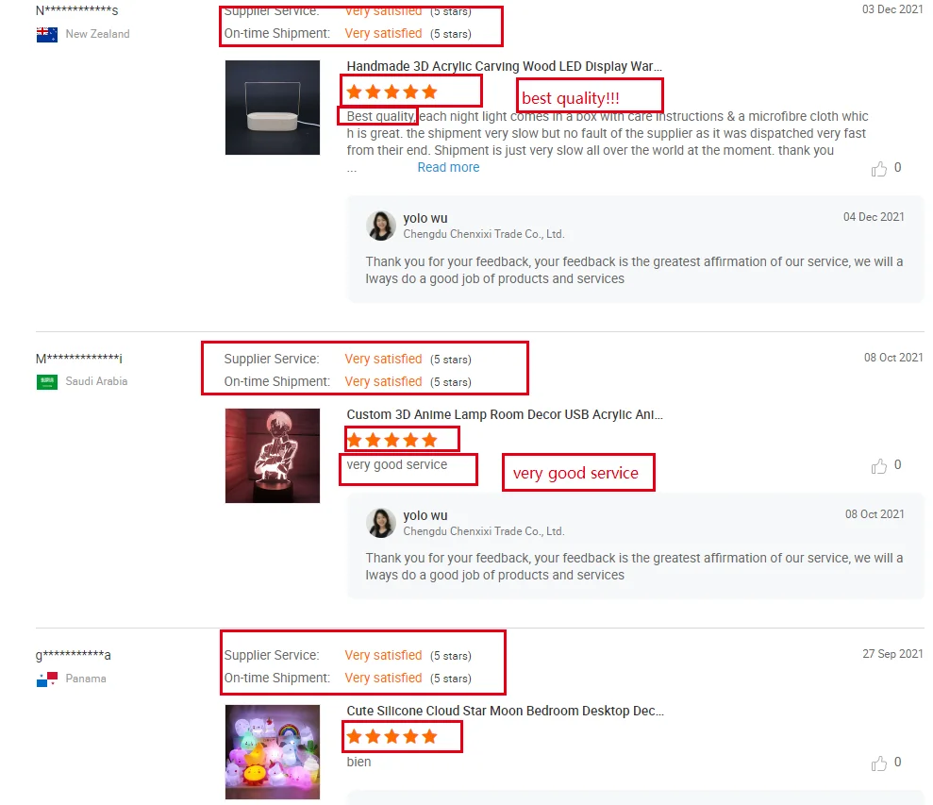Image resolution: width=933 pixels, height=805 pixels.
Task: Click yolo wu avatar in 08 Oct reply
Action: point(381,523)
